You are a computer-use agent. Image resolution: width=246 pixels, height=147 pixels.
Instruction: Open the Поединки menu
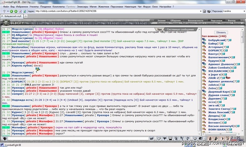pyautogui.click(x=46, y=7)
